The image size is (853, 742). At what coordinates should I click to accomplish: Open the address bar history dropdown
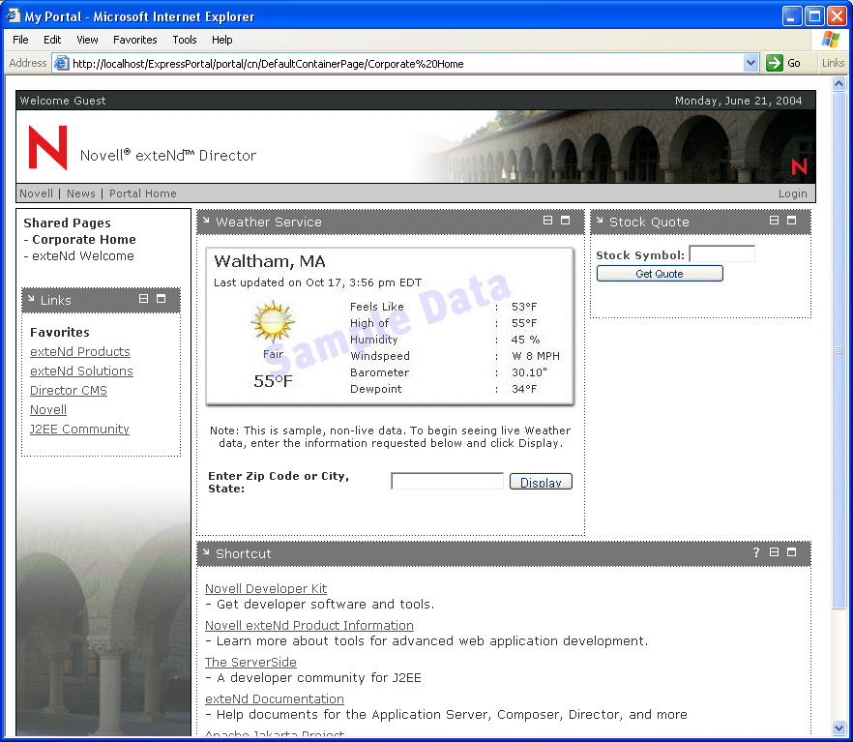[750, 63]
